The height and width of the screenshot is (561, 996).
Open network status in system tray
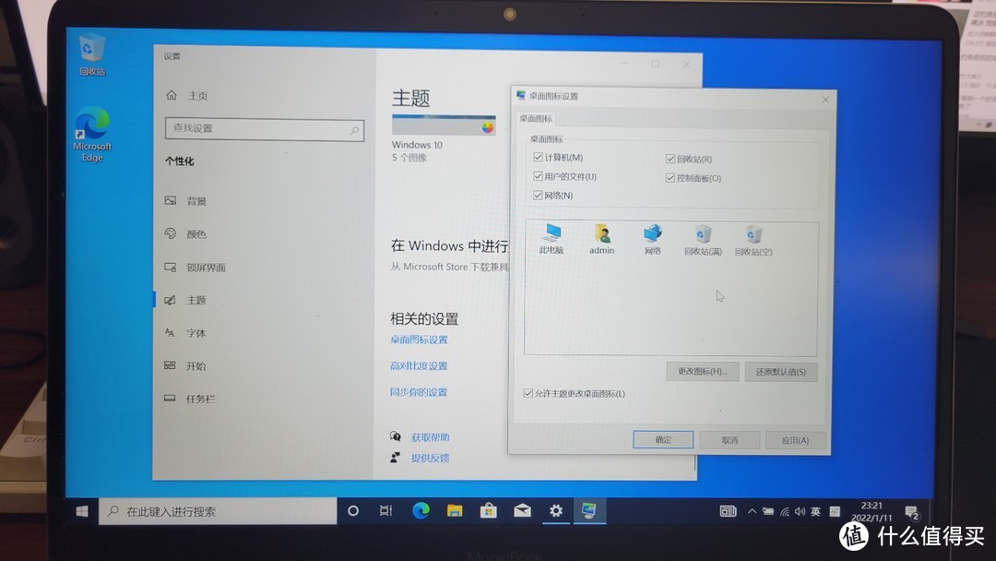[x=785, y=511]
